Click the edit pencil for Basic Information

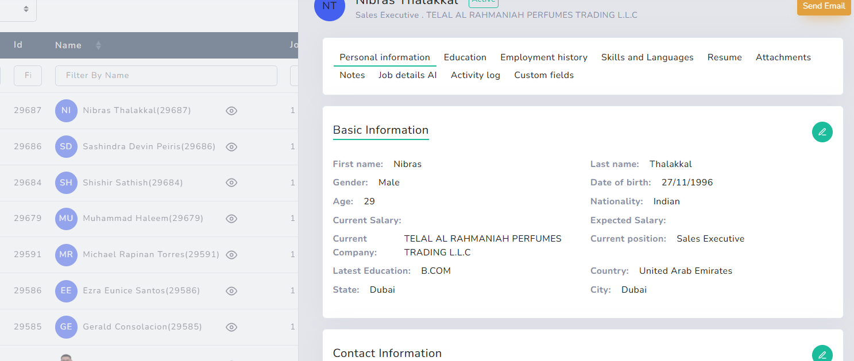click(x=822, y=131)
